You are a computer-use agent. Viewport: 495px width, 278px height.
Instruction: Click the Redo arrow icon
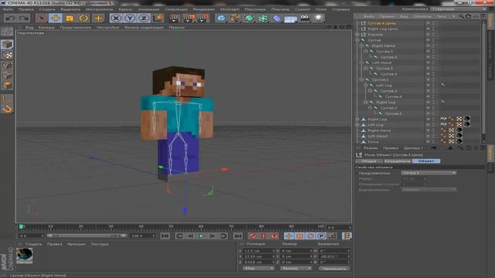[x=24, y=19]
